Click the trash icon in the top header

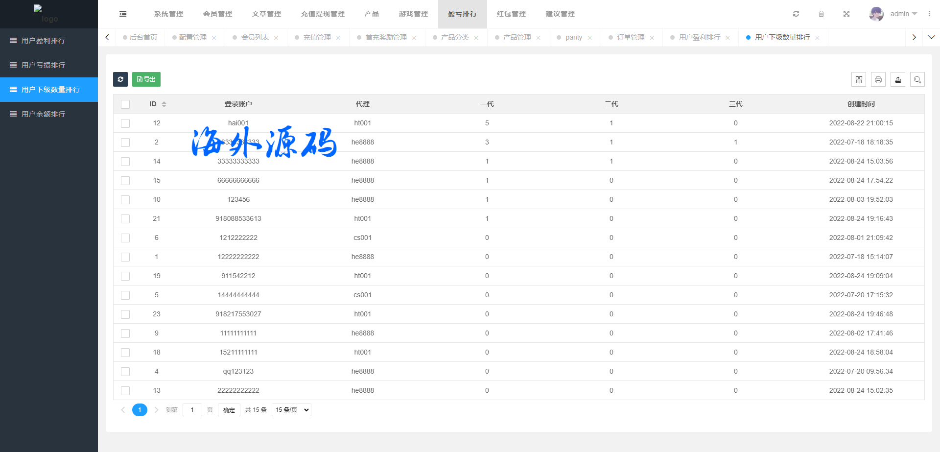[821, 14]
